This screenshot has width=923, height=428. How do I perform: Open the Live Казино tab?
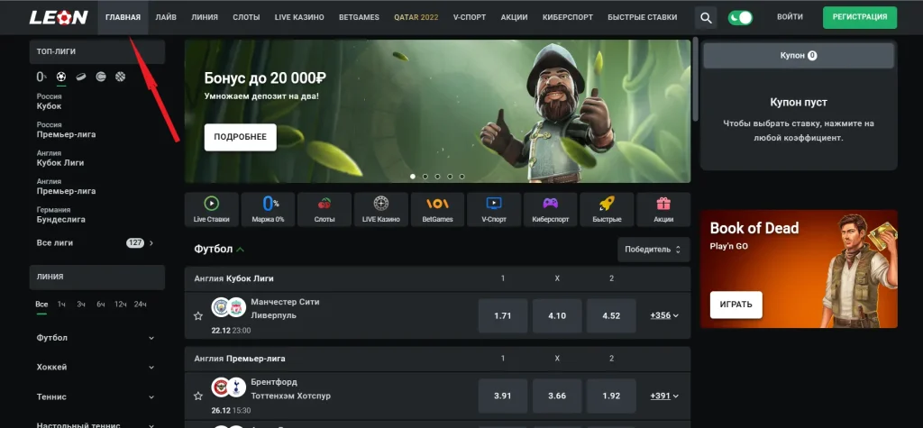[299, 18]
